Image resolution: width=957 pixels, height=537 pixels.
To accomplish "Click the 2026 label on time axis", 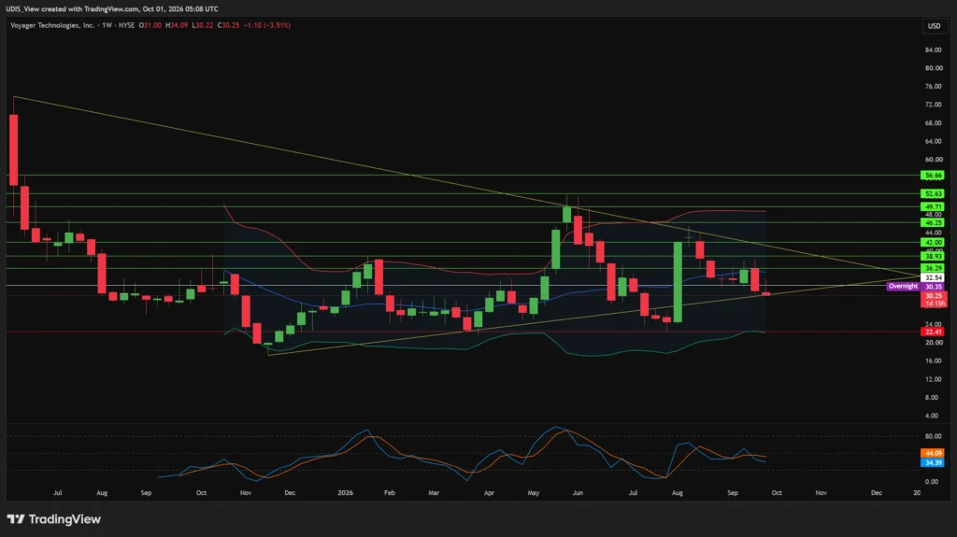I will [346, 492].
